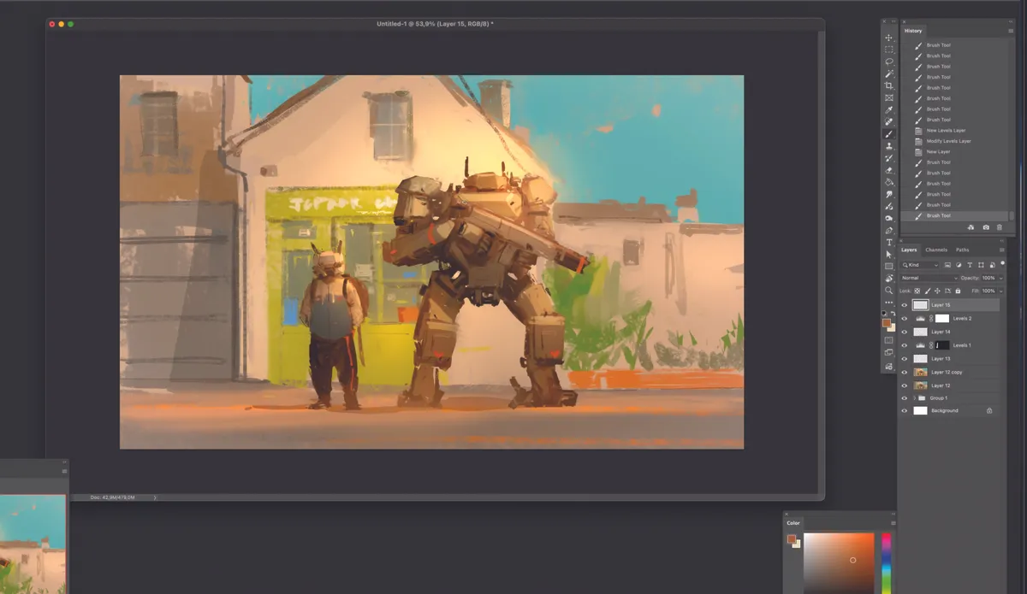Toggle visibility of Layer 12 copy

tap(904, 372)
